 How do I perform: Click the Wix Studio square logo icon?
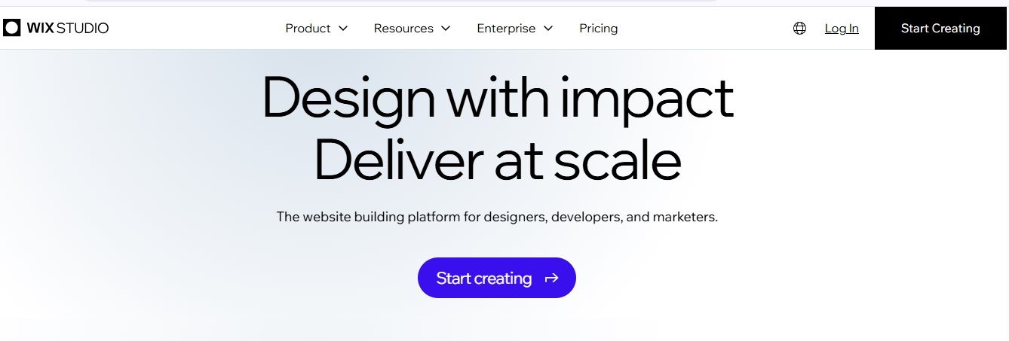click(x=11, y=29)
